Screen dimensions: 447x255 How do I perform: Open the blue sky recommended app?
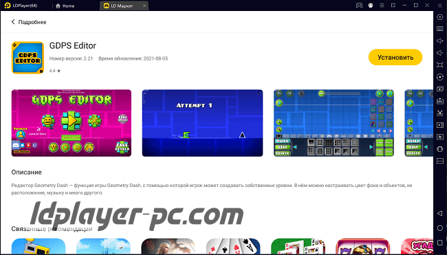coord(103,246)
